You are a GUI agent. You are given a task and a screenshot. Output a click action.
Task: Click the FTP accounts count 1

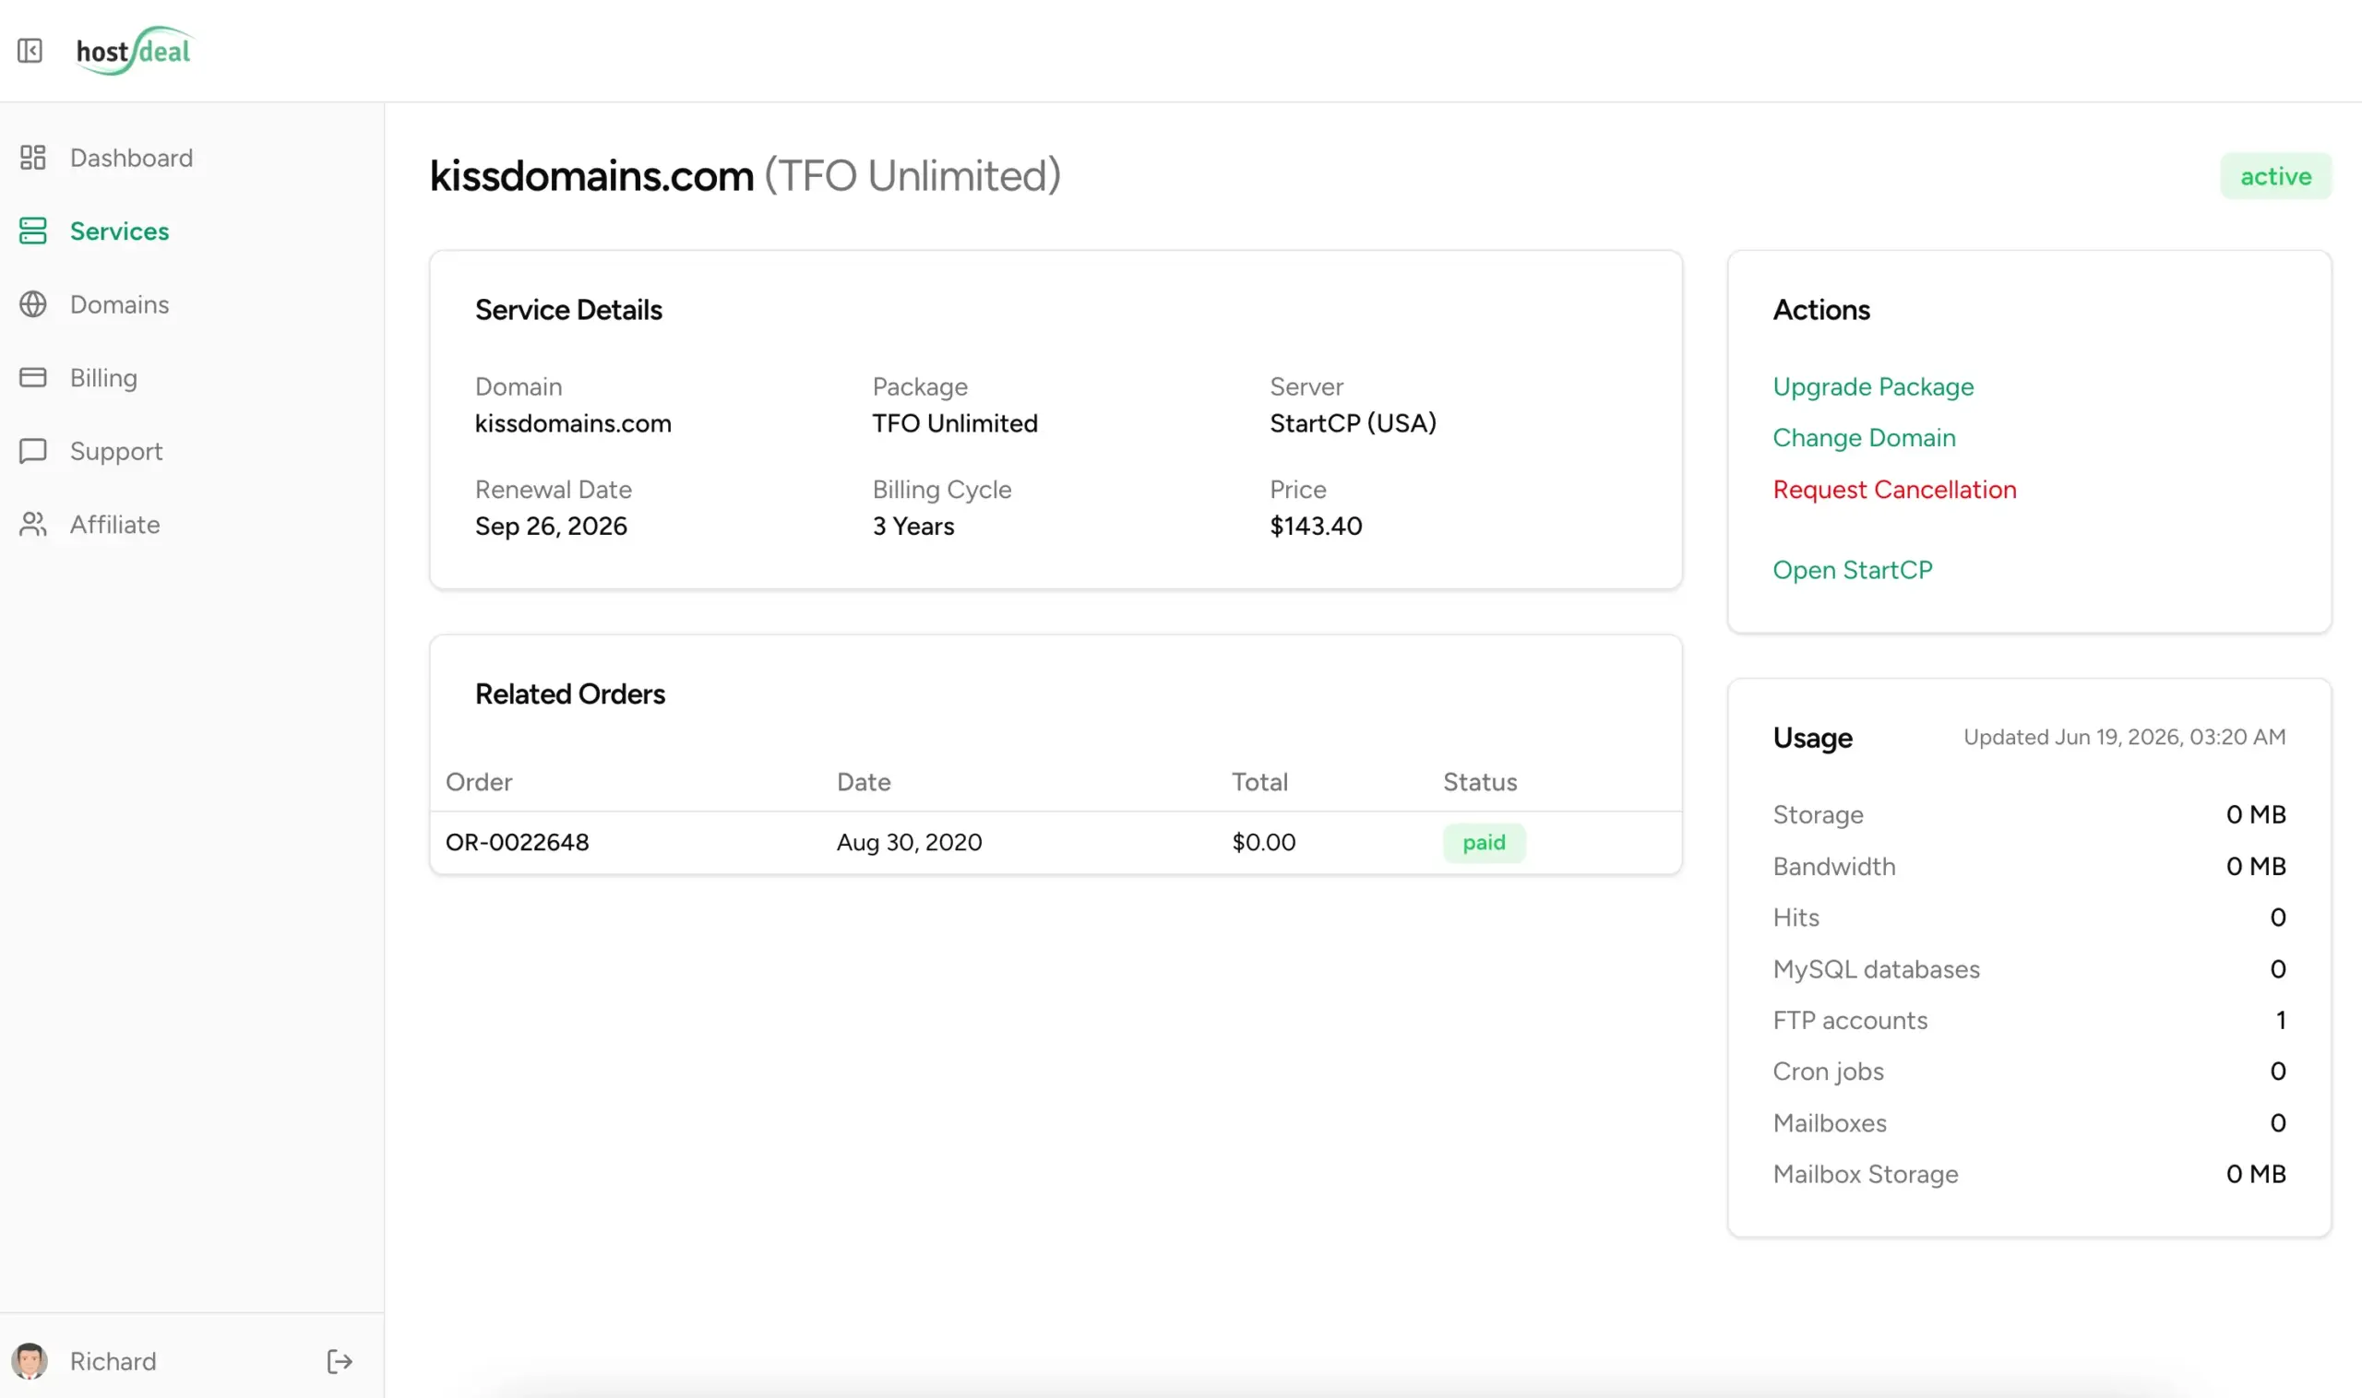[x=2281, y=1020]
